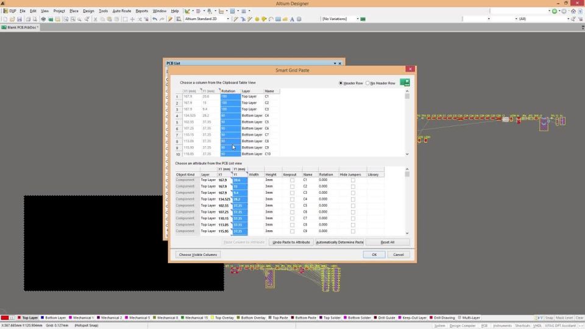Viewport: 585px width, 329px height.
Task: Click the Cancel button
Action: pyautogui.click(x=399, y=255)
